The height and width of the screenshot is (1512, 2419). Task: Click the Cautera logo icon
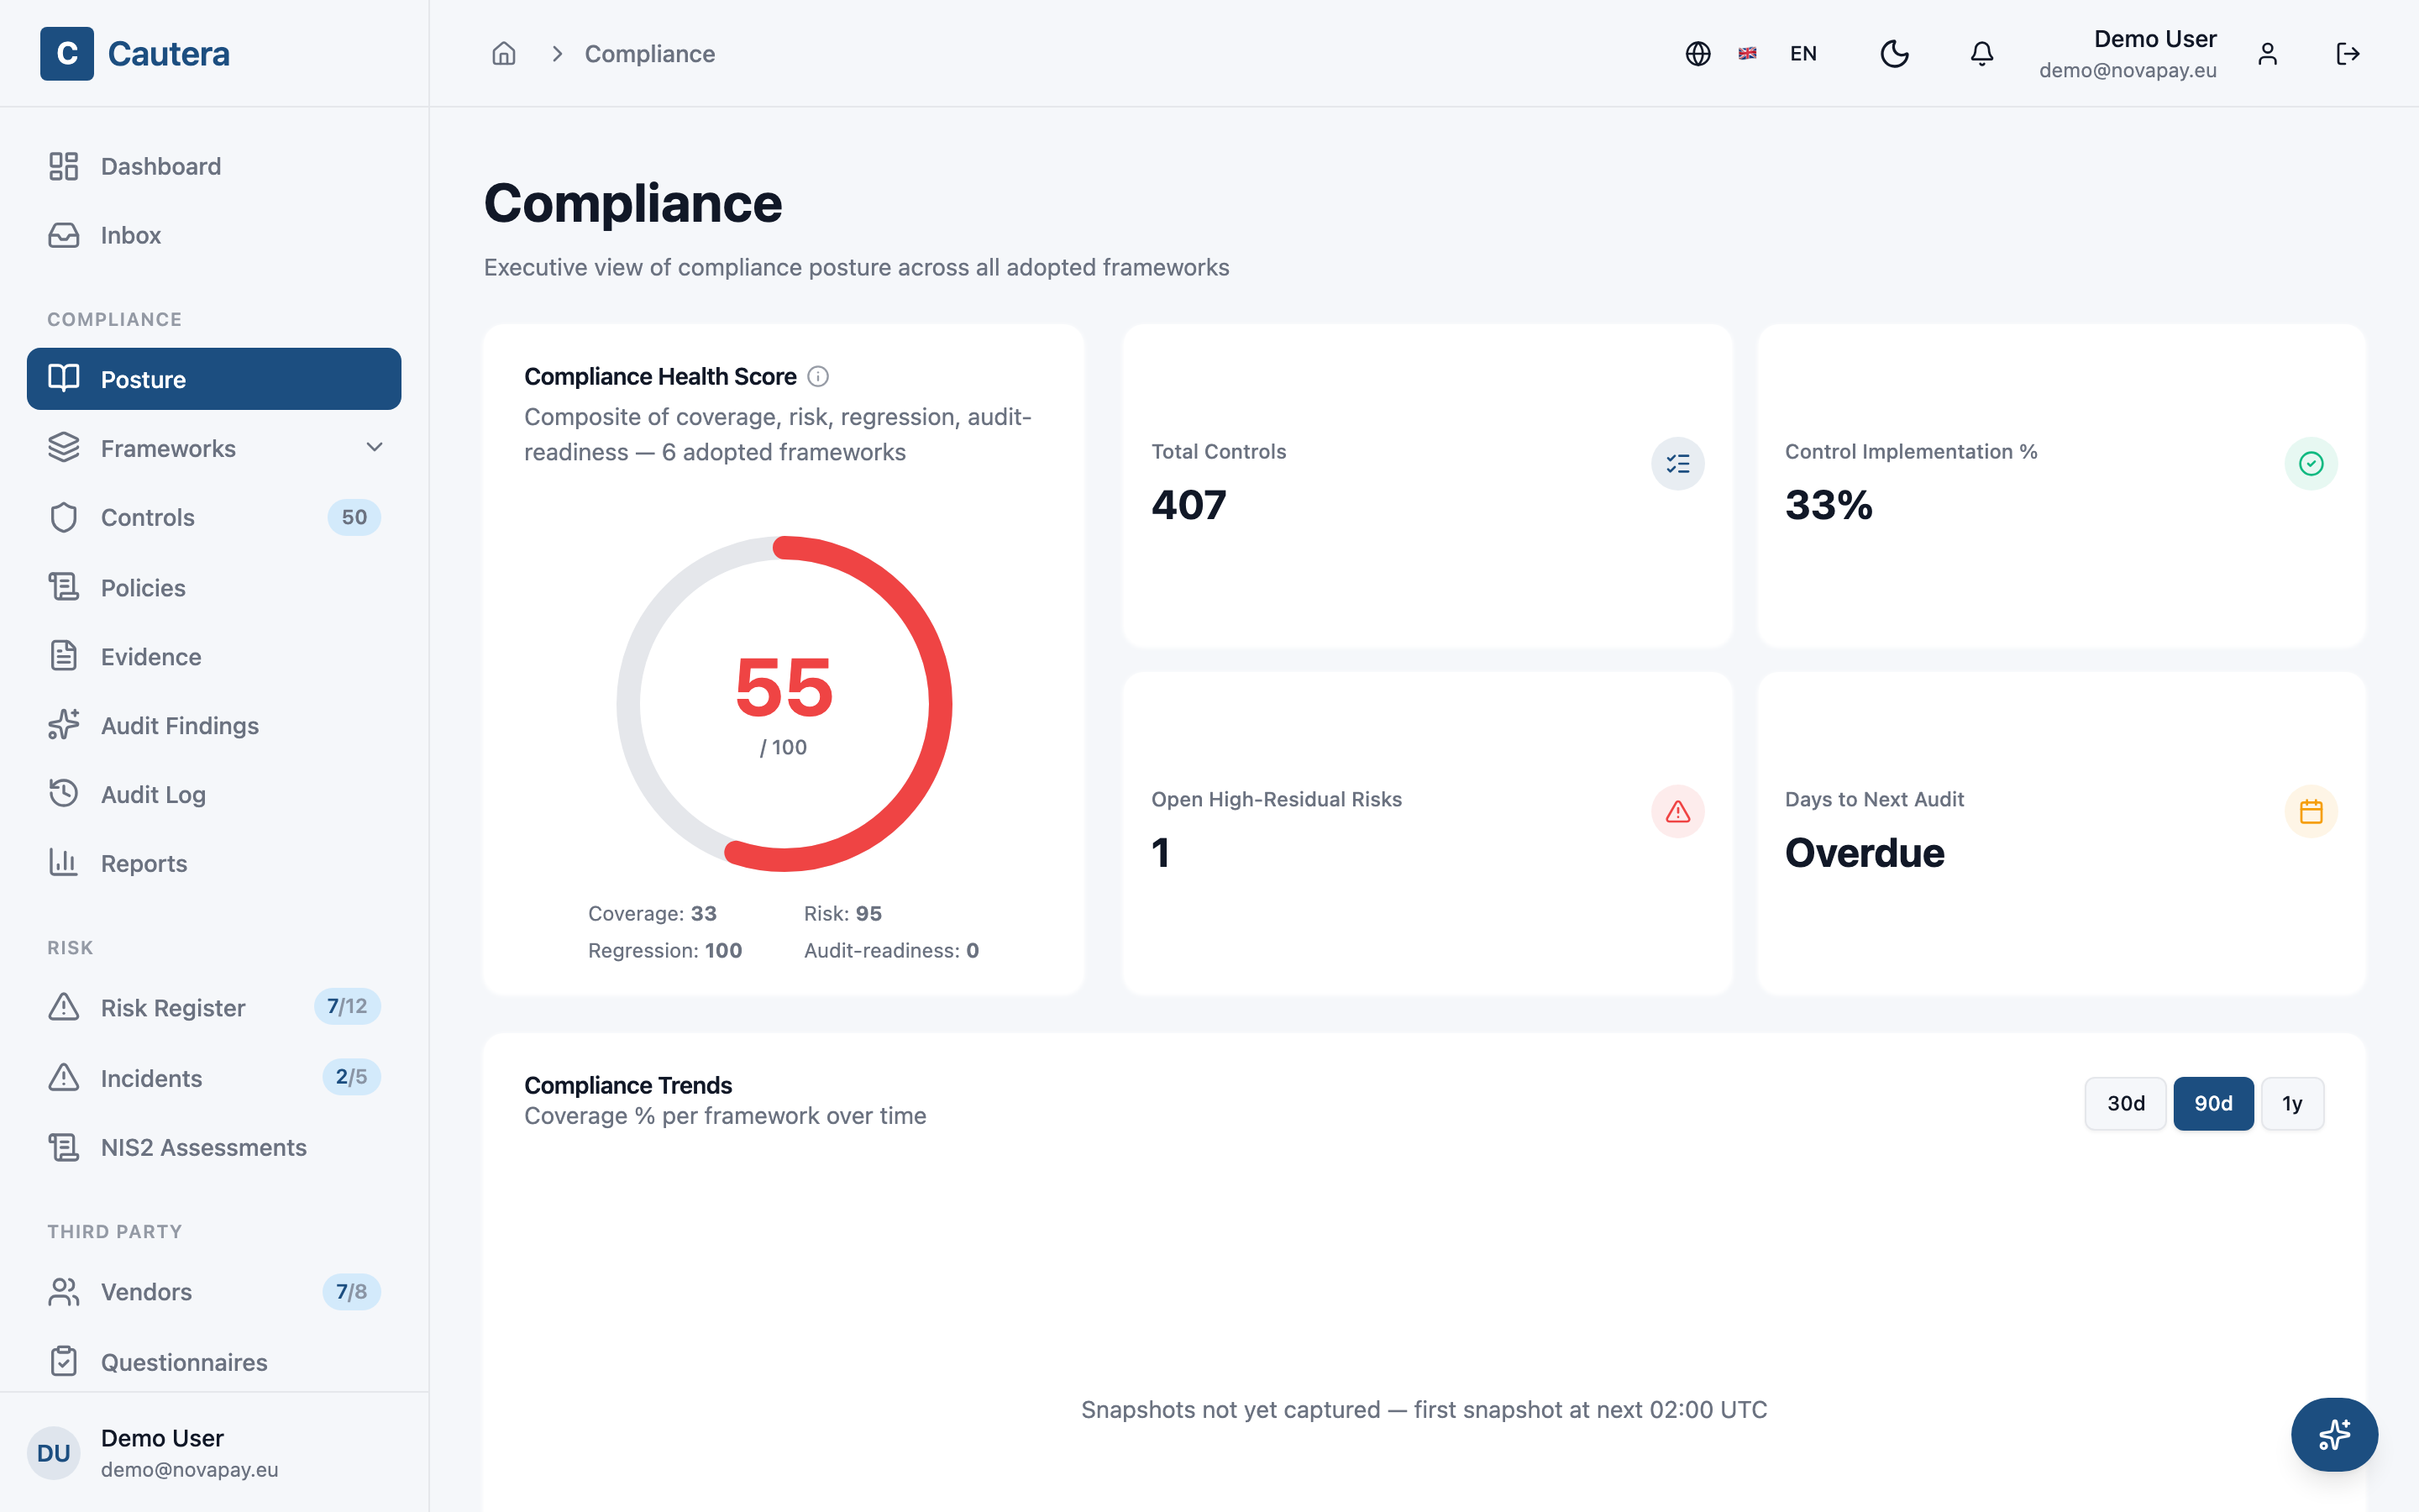coord(67,53)
